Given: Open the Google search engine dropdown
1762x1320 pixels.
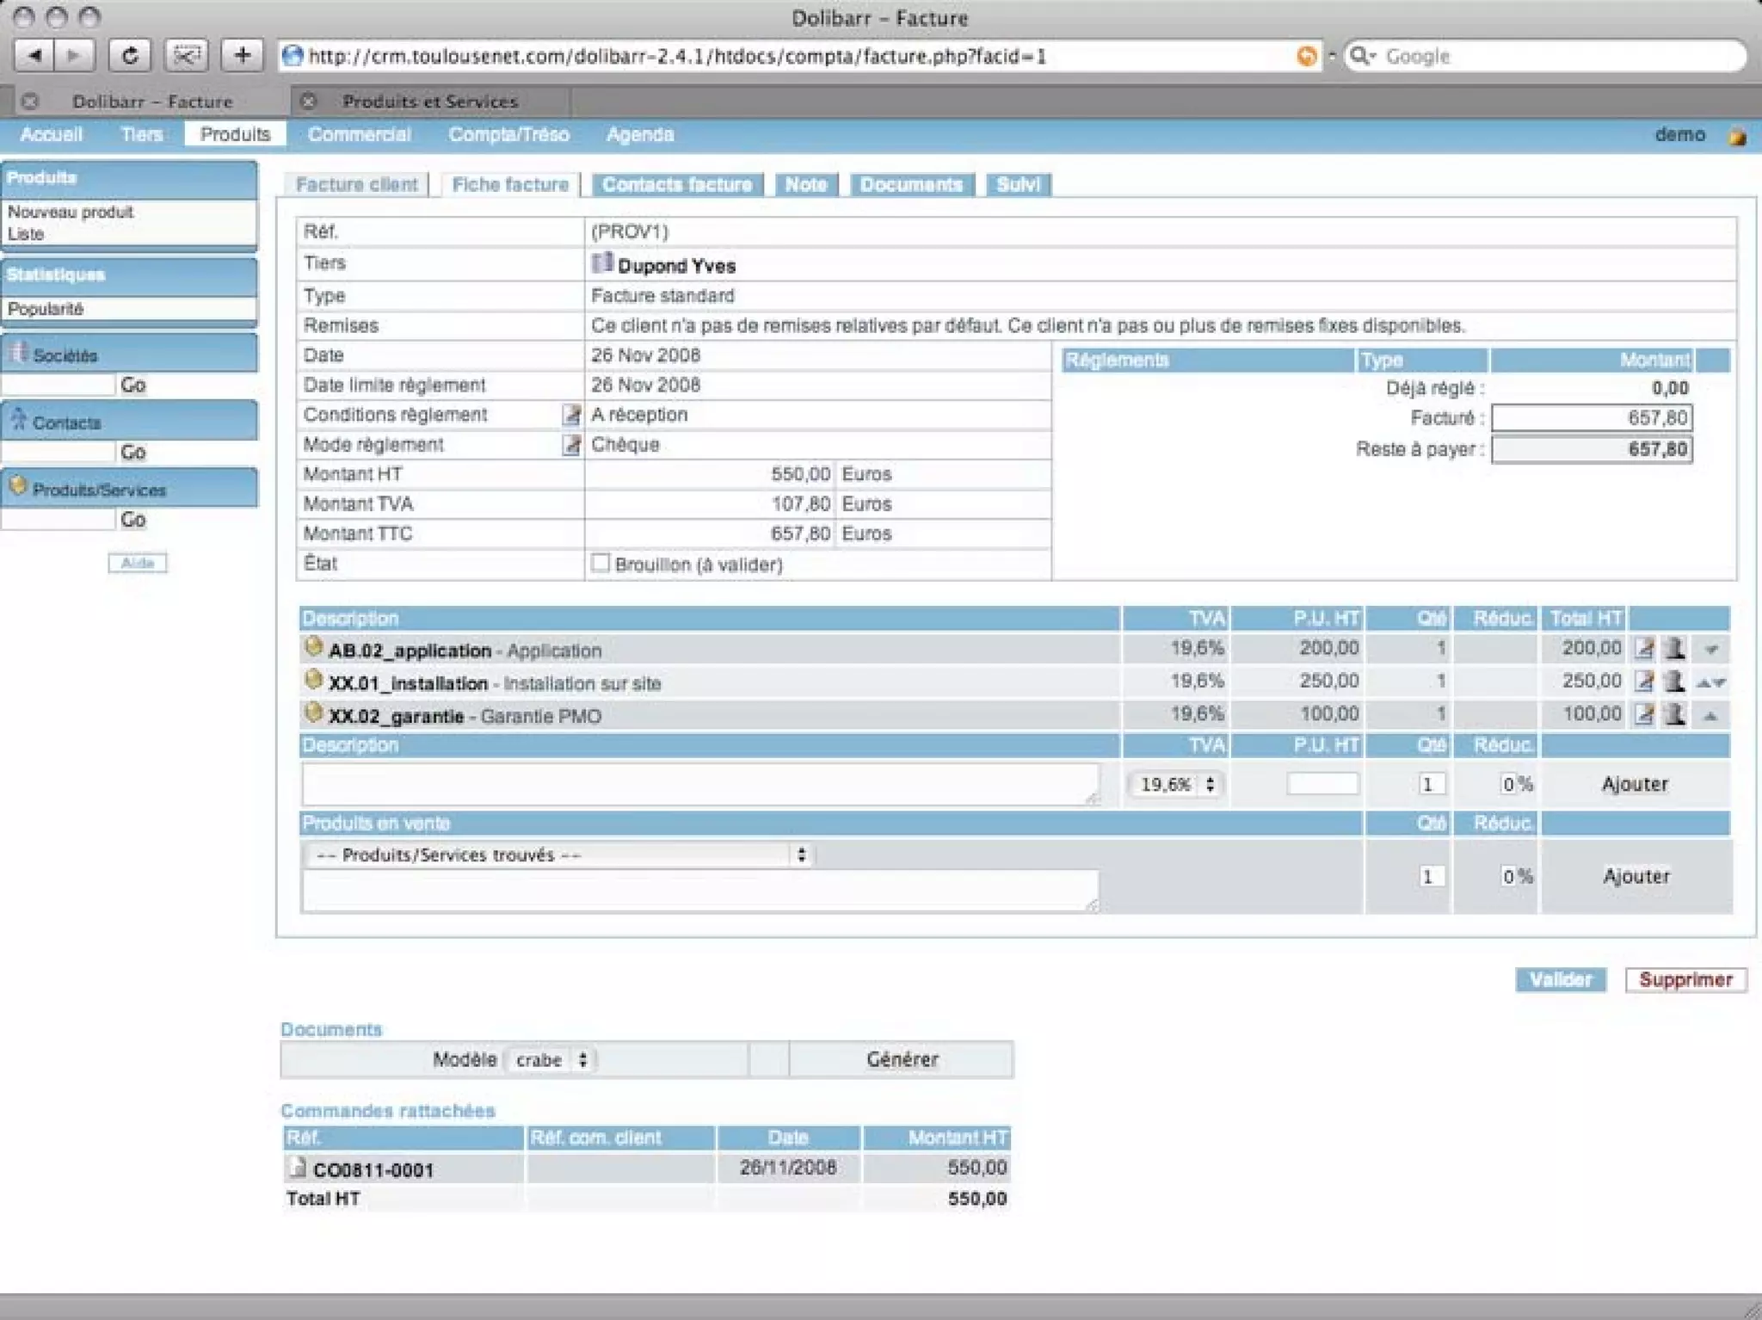Looking at the screenshot, I should pyautogui.click(x=1363, y=56).
